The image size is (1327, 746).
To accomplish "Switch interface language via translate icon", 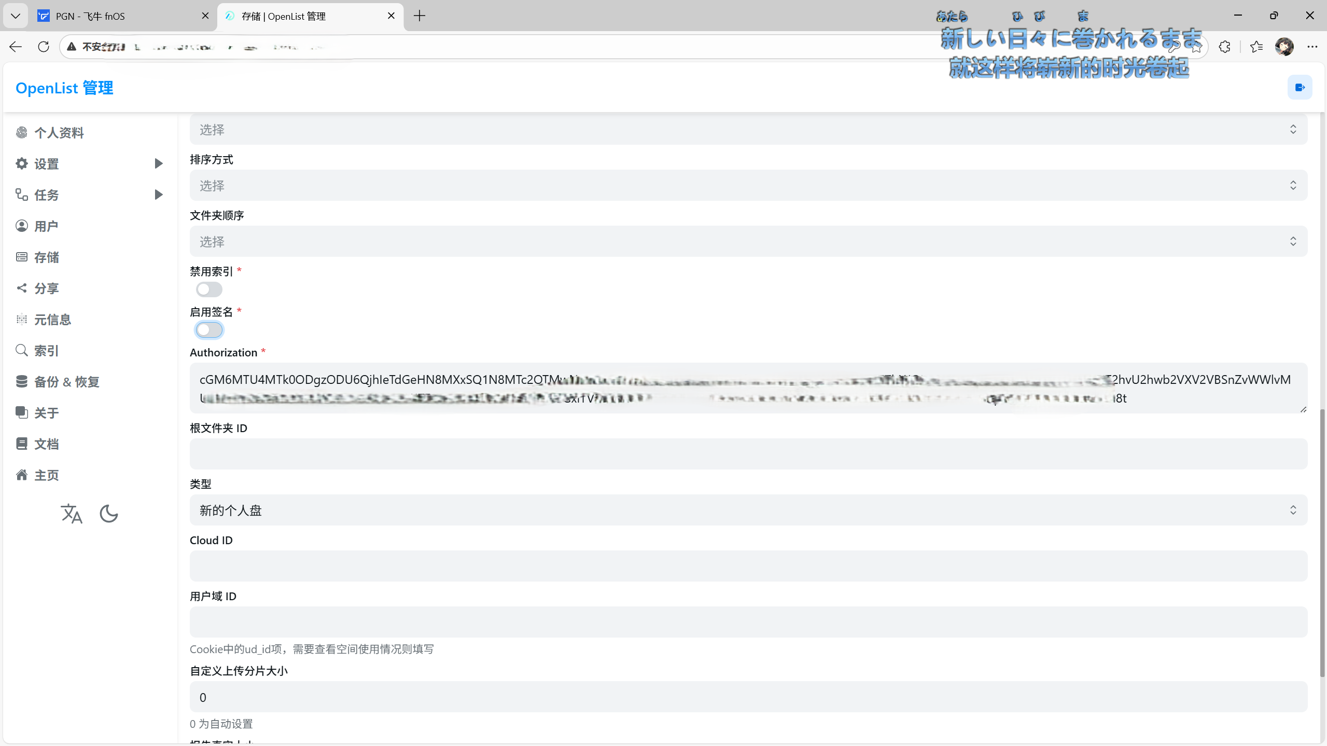I will pyautogui.click(x=72, y=514).
